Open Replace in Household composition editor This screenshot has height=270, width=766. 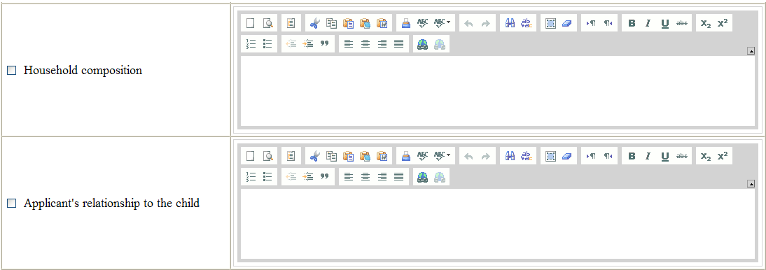527,23
